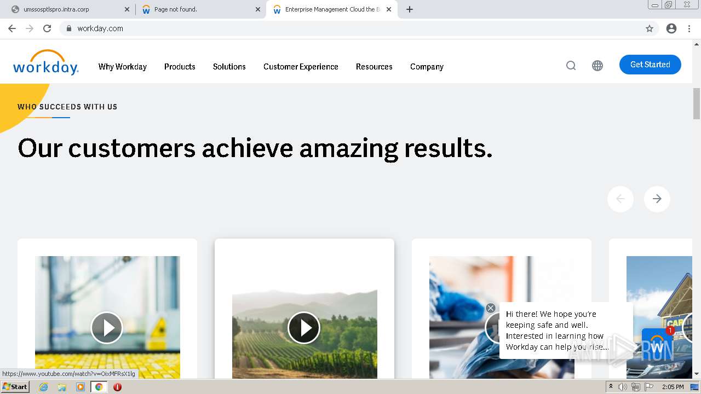
Task: Open the blue denim customer card image
Action: (502, 317)
